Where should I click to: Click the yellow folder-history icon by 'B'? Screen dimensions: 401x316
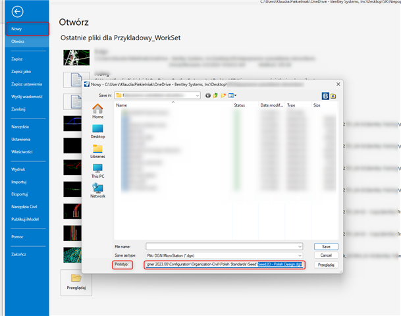tap(333, 96)
